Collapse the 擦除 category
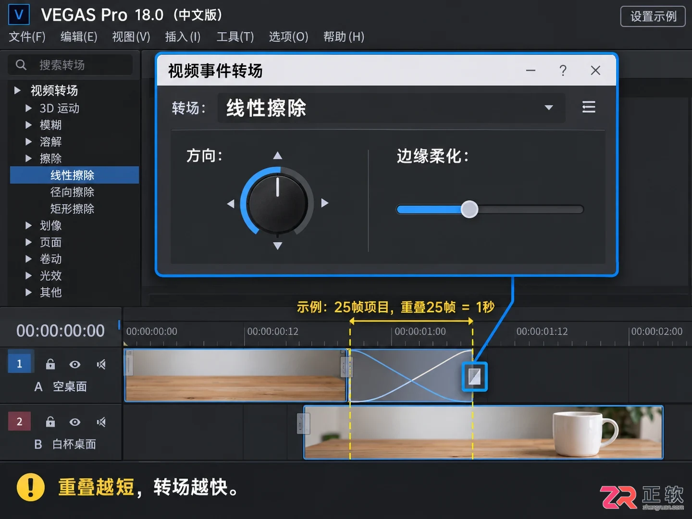 [28, 158]
